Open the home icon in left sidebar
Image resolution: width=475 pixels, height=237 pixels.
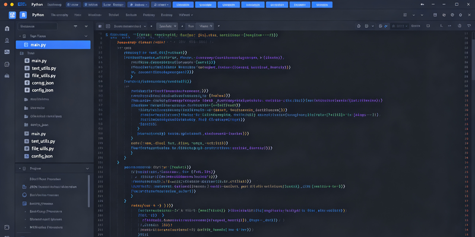pyautogui.click(x=7, y=29)
